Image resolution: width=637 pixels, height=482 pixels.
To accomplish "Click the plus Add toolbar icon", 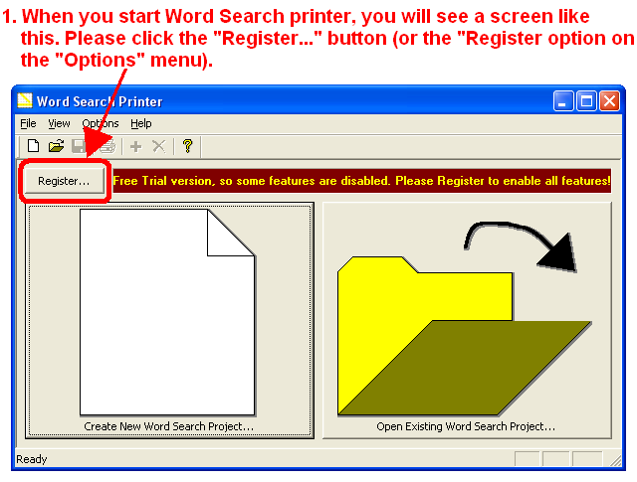I will point(136,146).
